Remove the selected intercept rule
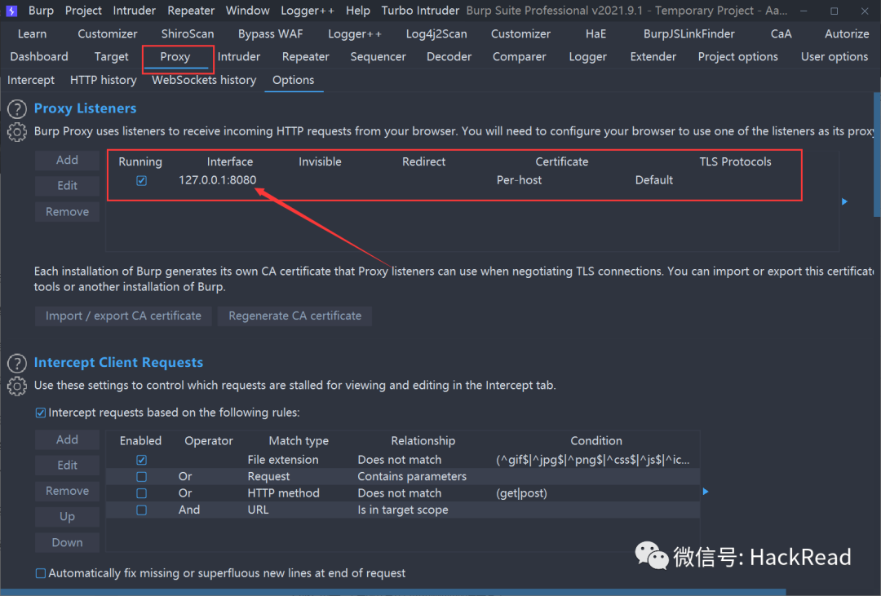 (67, 491)
